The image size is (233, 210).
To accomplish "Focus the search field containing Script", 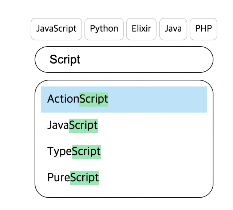I will pyautogui.click(x=124, y=59).
